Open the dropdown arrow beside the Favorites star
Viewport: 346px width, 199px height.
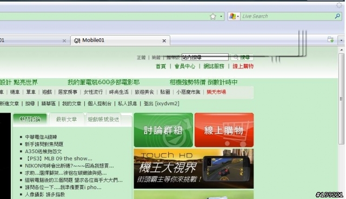(x=221, y=17)
